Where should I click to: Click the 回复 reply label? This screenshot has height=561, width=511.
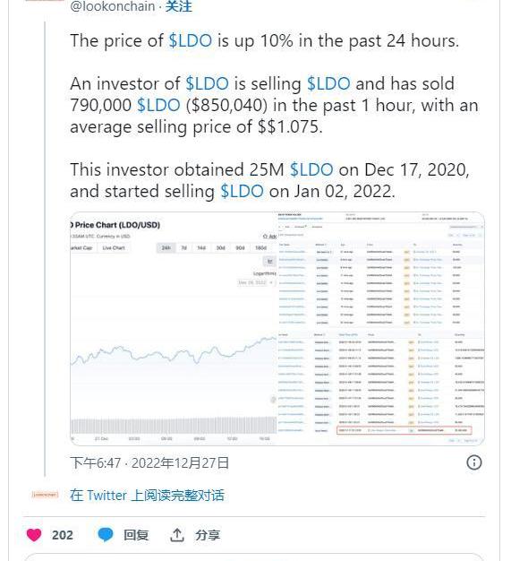(x=136, y=535)
